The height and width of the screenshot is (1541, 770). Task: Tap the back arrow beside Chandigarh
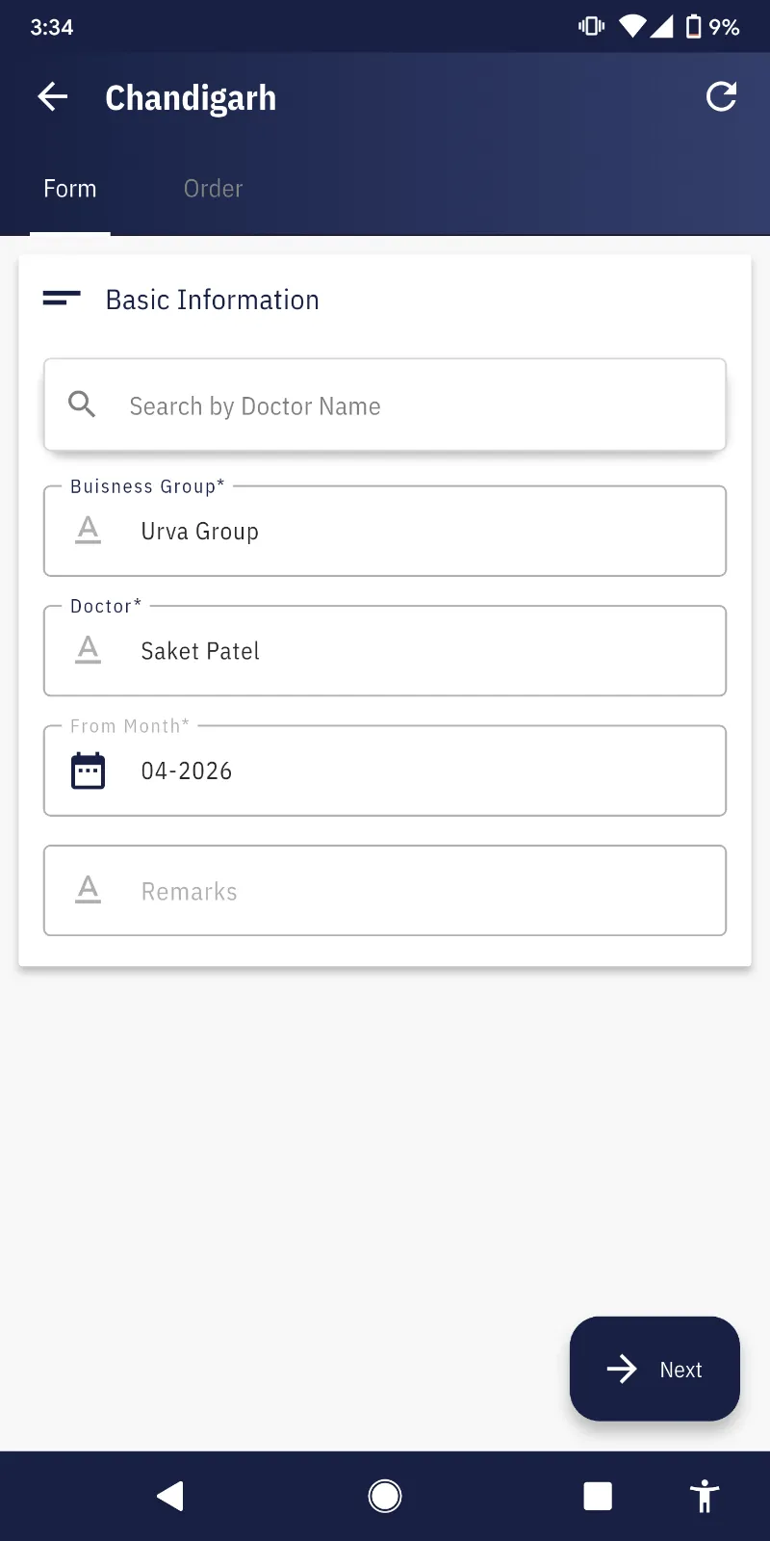53,96
